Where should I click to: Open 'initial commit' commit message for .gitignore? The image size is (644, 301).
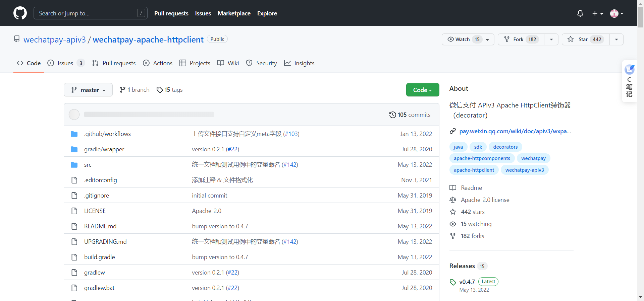point(210,196)
